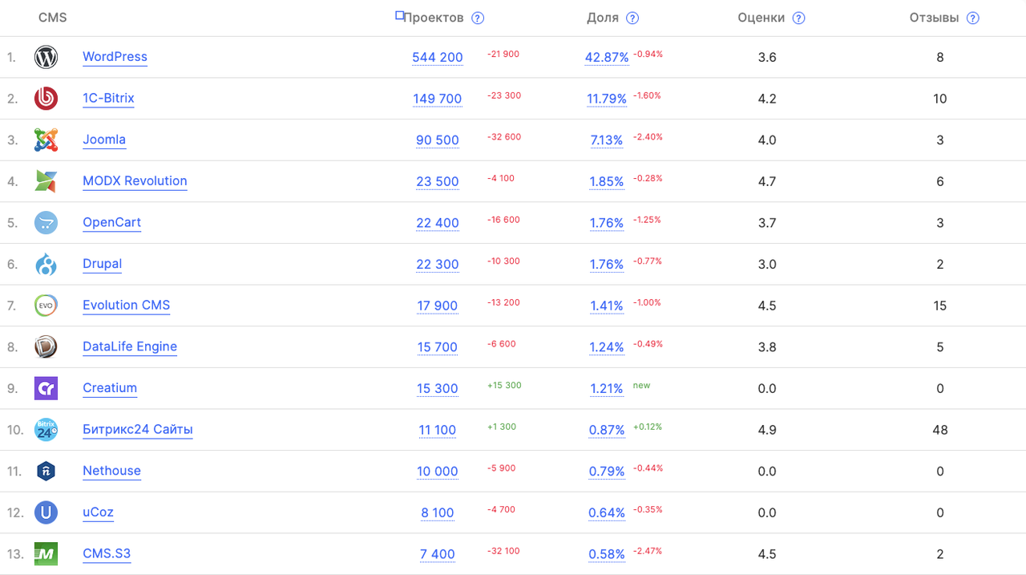
Task: Sort table by Оценки column header
Action: tap(761, 18)
